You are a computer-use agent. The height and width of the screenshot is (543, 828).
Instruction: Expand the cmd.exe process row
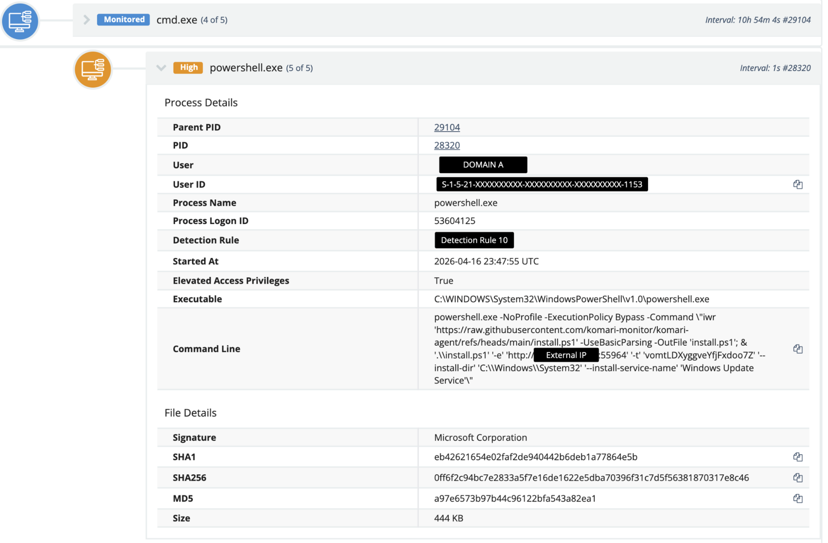click(86, 19)
